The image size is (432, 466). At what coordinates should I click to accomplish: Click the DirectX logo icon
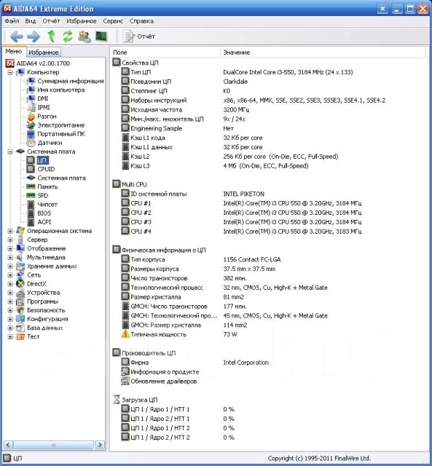click(20, 284)
